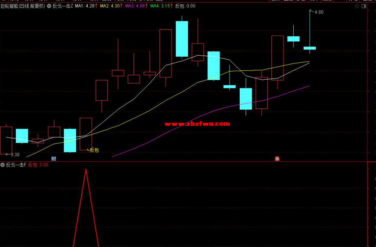Click the diamond icon at chart top-right
This screenshot has width=376, height=247.
point(357,6)
